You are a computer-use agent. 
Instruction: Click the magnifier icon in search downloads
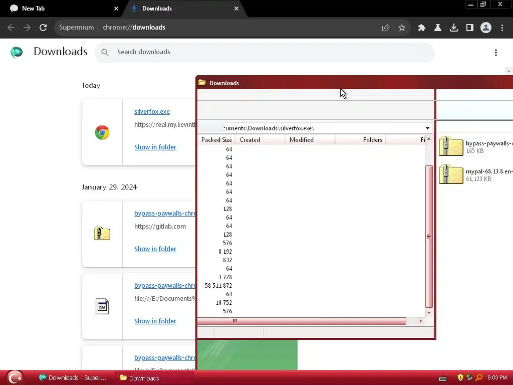pos(105,52)
